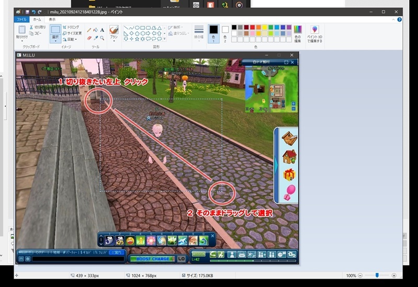
Task: Click the サイズ変更 (Resize) button
Action: click(72, 33)
